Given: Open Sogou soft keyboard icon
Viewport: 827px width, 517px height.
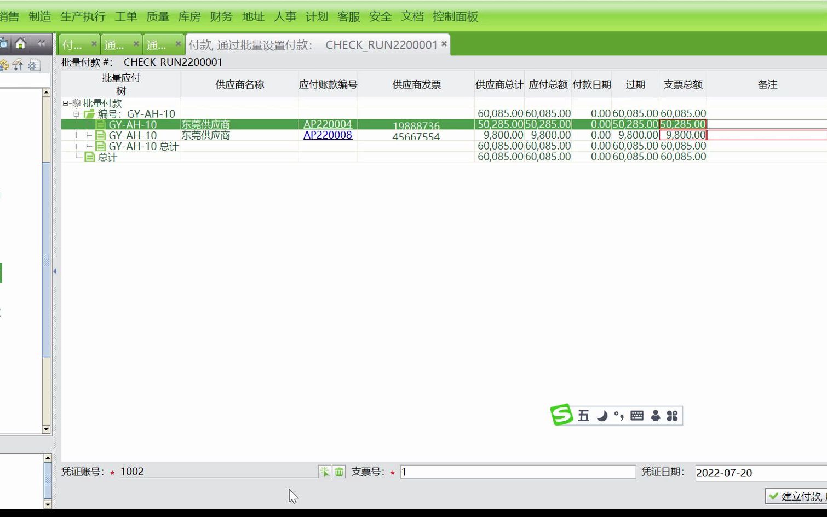Looking at the screenshot, I should 637,416.
